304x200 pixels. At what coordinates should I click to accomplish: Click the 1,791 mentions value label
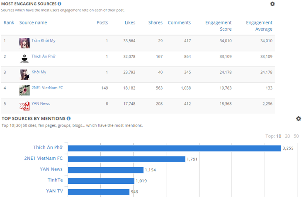[x=192, y=159]
